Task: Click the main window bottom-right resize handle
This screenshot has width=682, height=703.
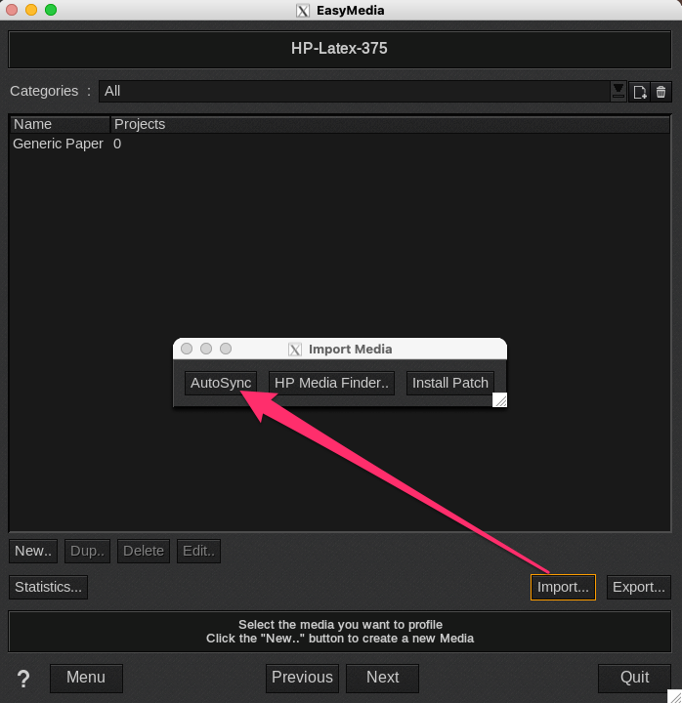Action: coord(673,694)
